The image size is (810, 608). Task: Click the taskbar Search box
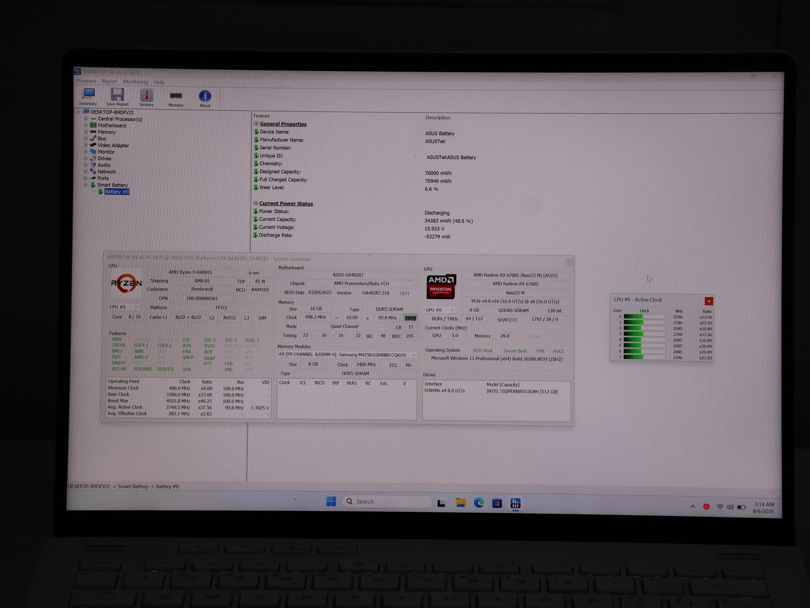(x=386, y=502)
